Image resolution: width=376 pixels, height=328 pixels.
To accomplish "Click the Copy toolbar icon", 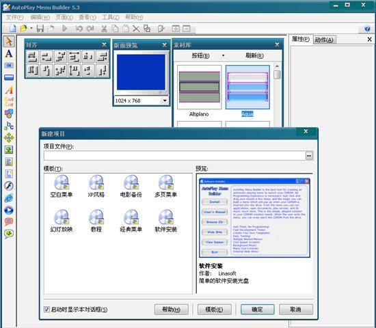I will (x=115, y=29).
